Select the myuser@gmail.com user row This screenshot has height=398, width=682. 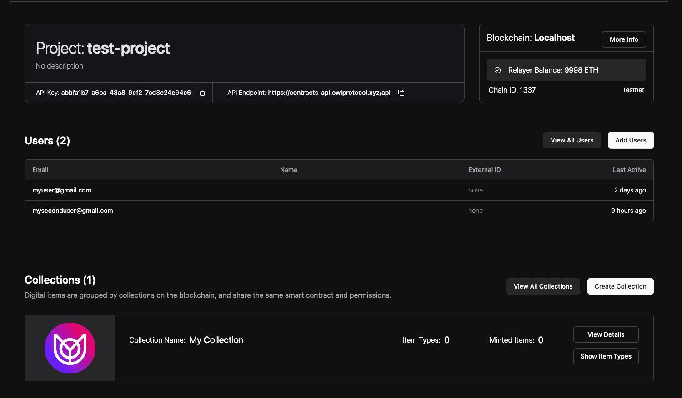click(62, 190)
